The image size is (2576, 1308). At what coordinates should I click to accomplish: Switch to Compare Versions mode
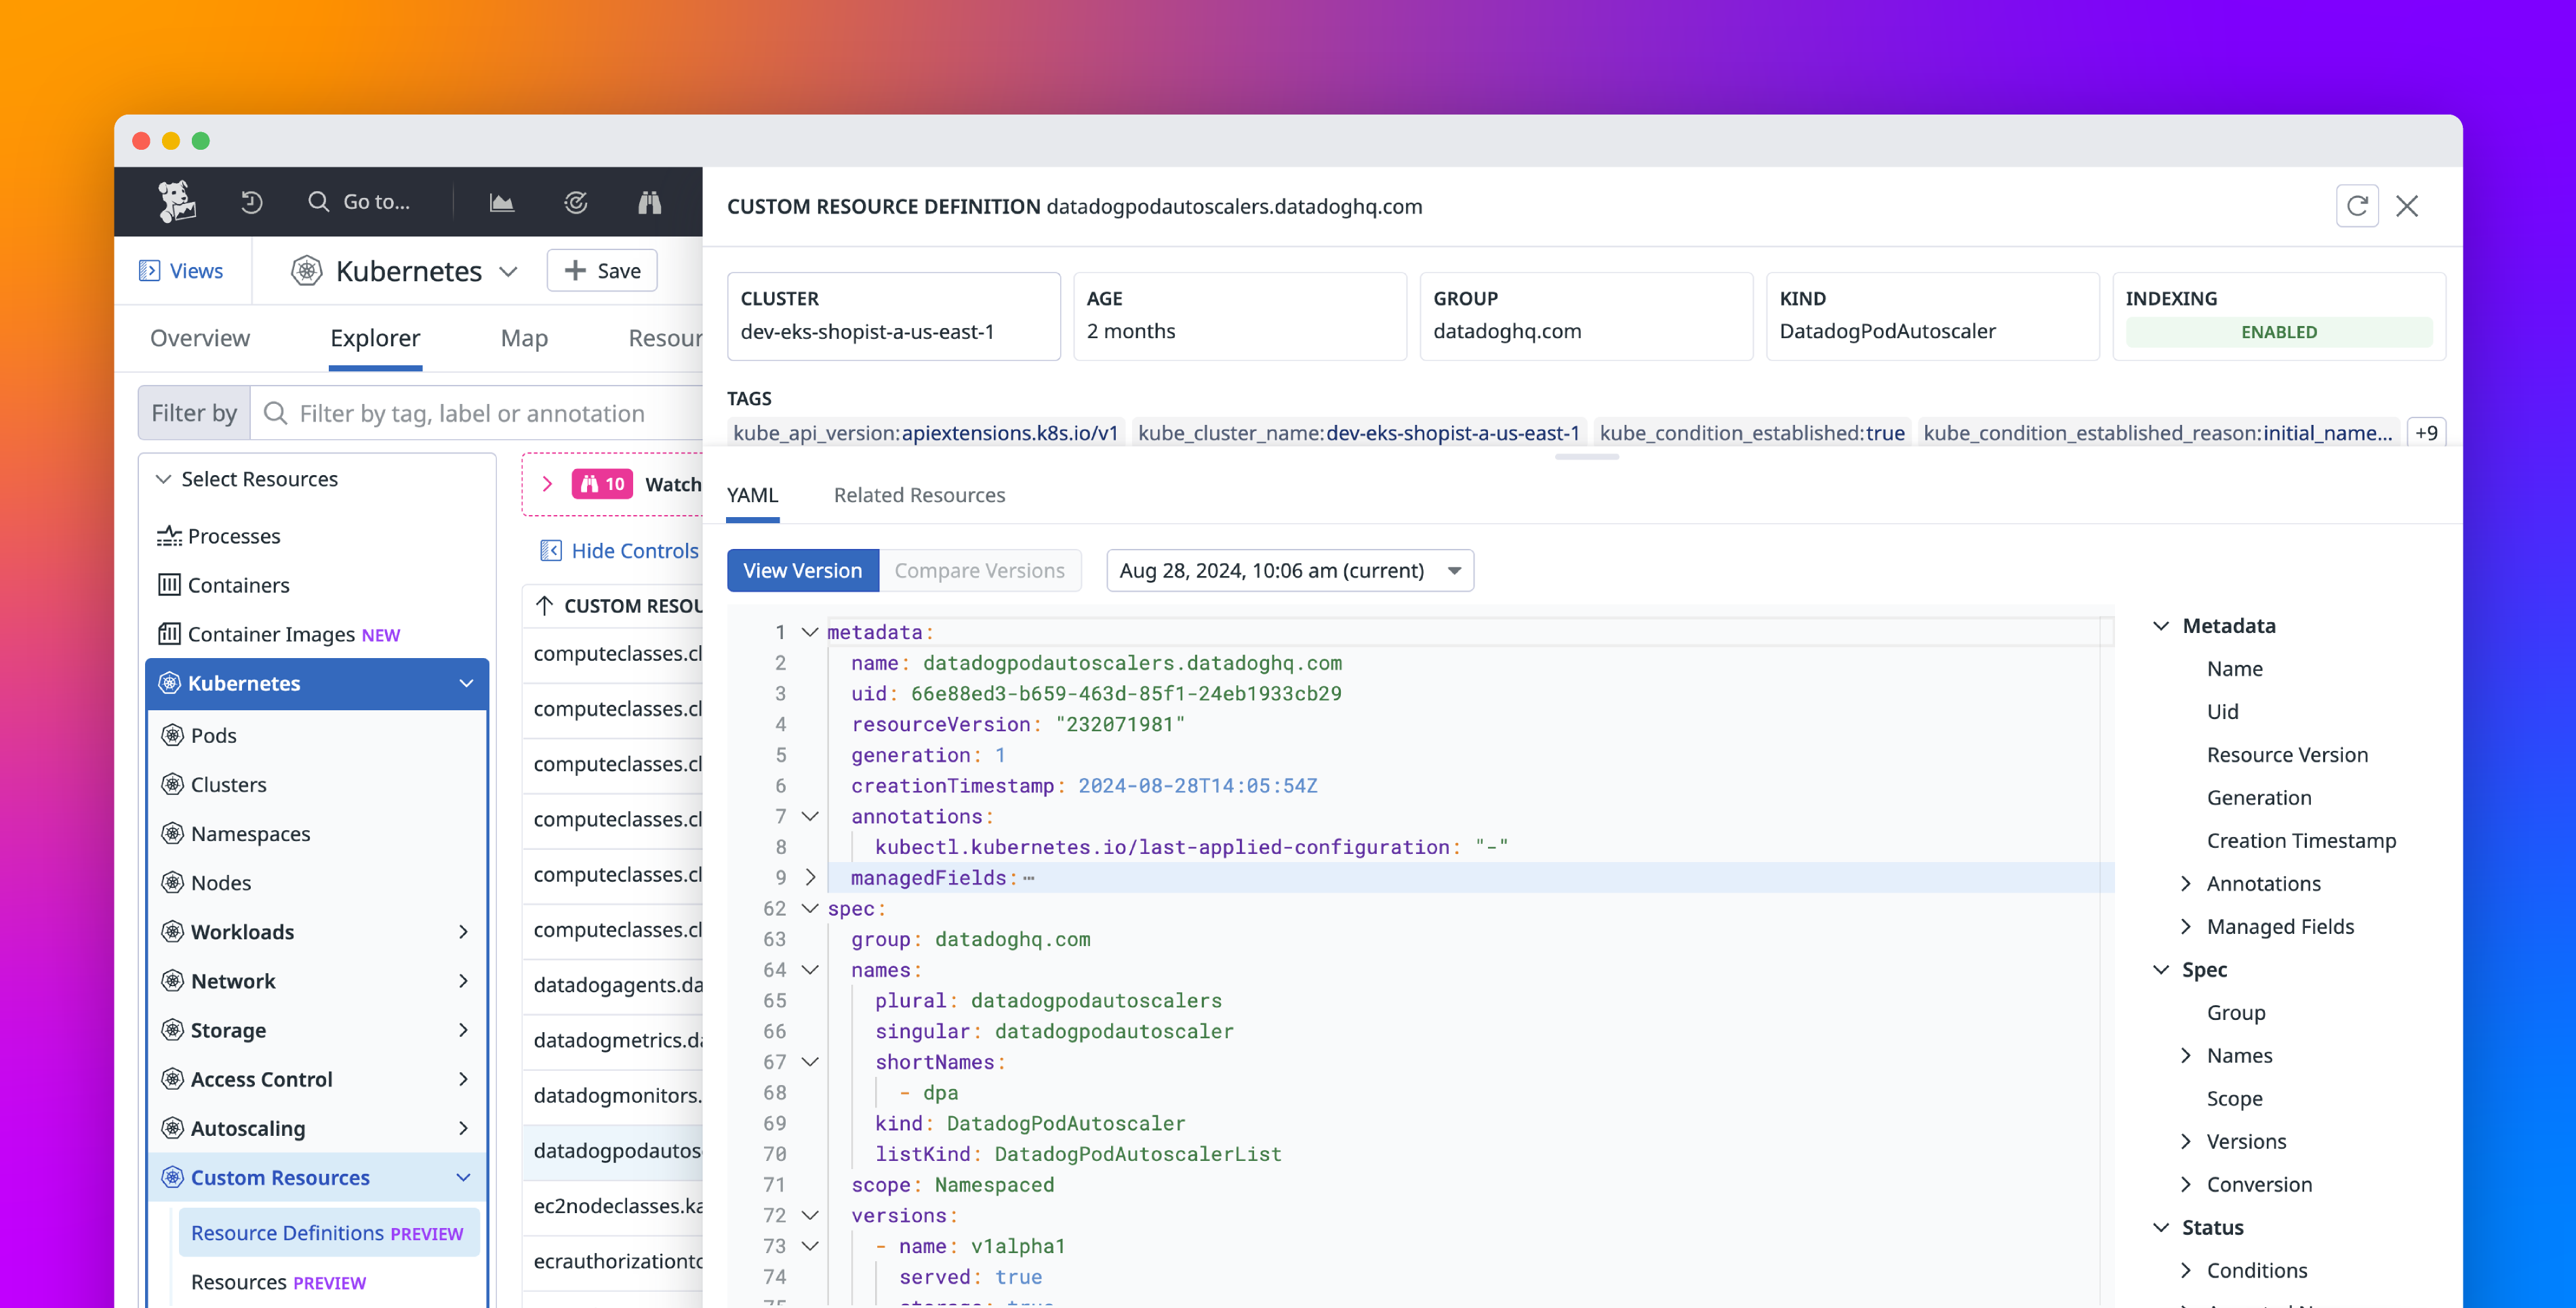pyautogui.click(x=980, y=570)
